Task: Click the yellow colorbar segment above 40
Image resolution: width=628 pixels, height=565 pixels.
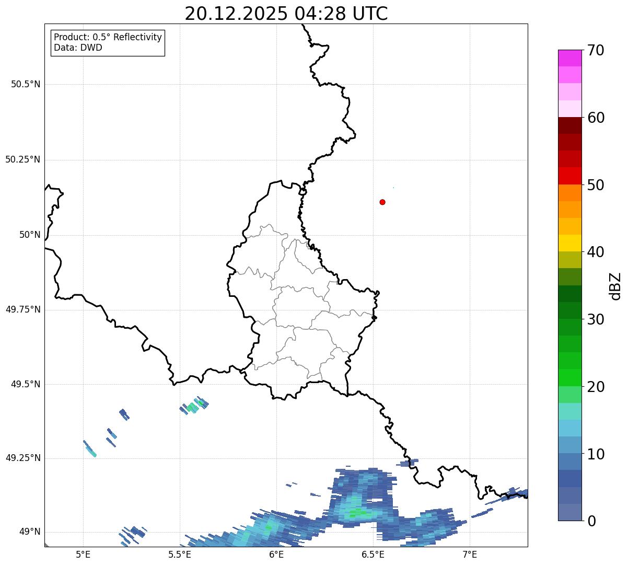Action: (x=569, y=243)
